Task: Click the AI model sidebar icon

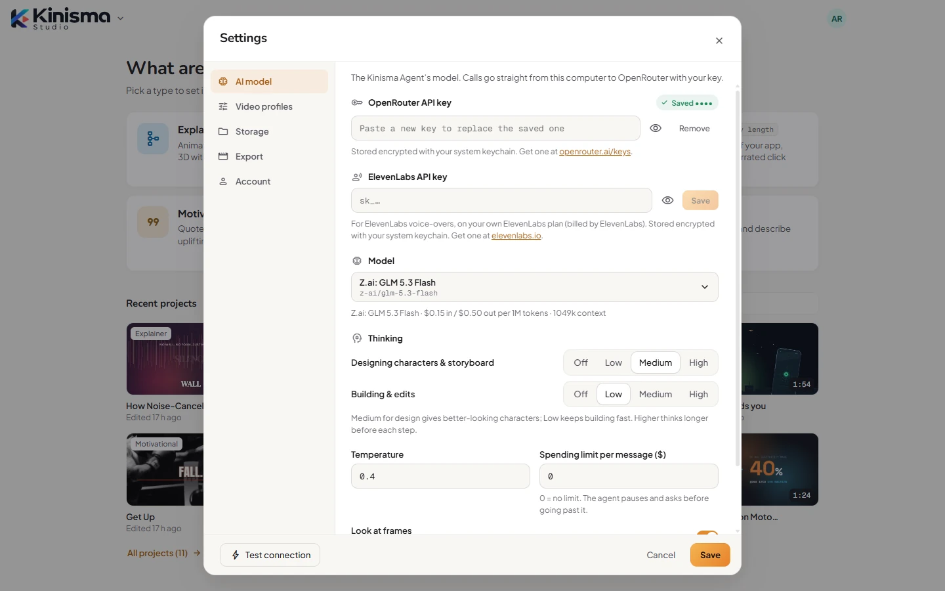Action: (x=223, y=81)
